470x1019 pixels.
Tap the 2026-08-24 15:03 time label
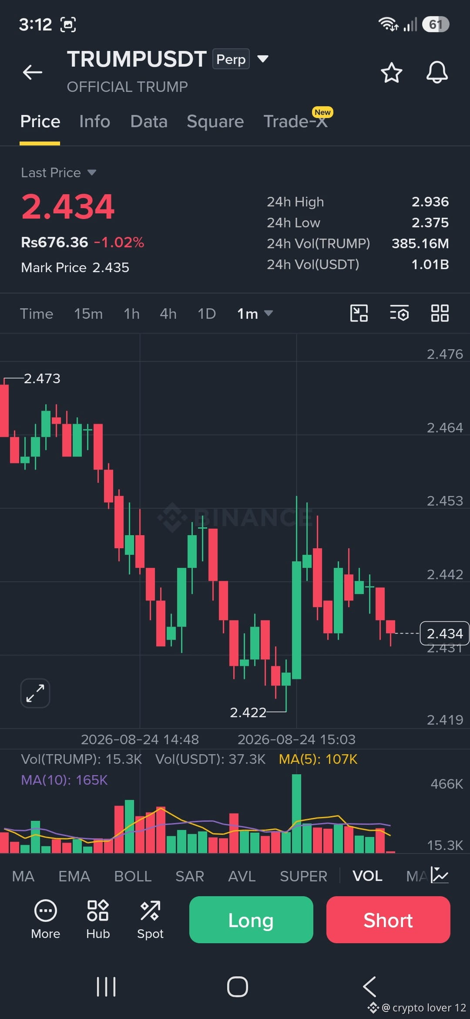click(x=296, y=739)
